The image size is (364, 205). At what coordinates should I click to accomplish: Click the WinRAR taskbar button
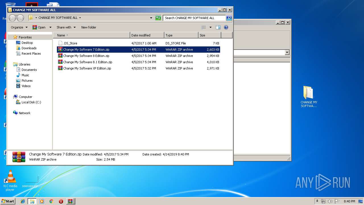pos(70,201)
